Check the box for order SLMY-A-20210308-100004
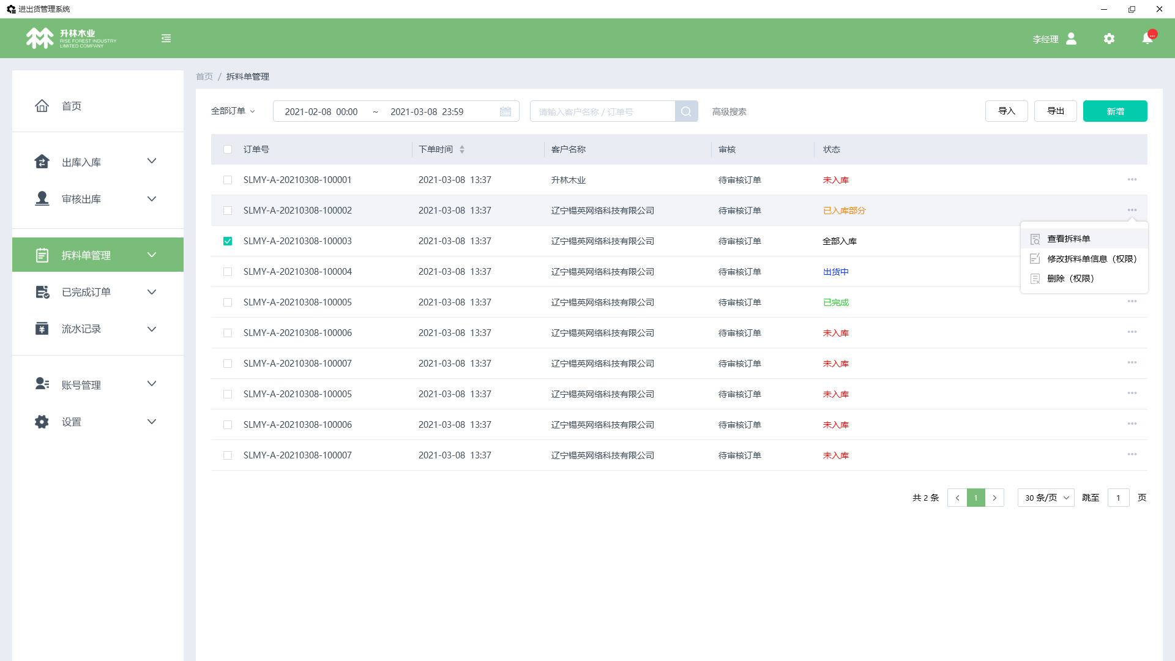The image size is (1175, 661). [x=228, y=272]
